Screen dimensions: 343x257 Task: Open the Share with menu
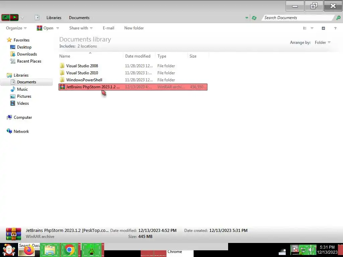click(x=81, y=28)
